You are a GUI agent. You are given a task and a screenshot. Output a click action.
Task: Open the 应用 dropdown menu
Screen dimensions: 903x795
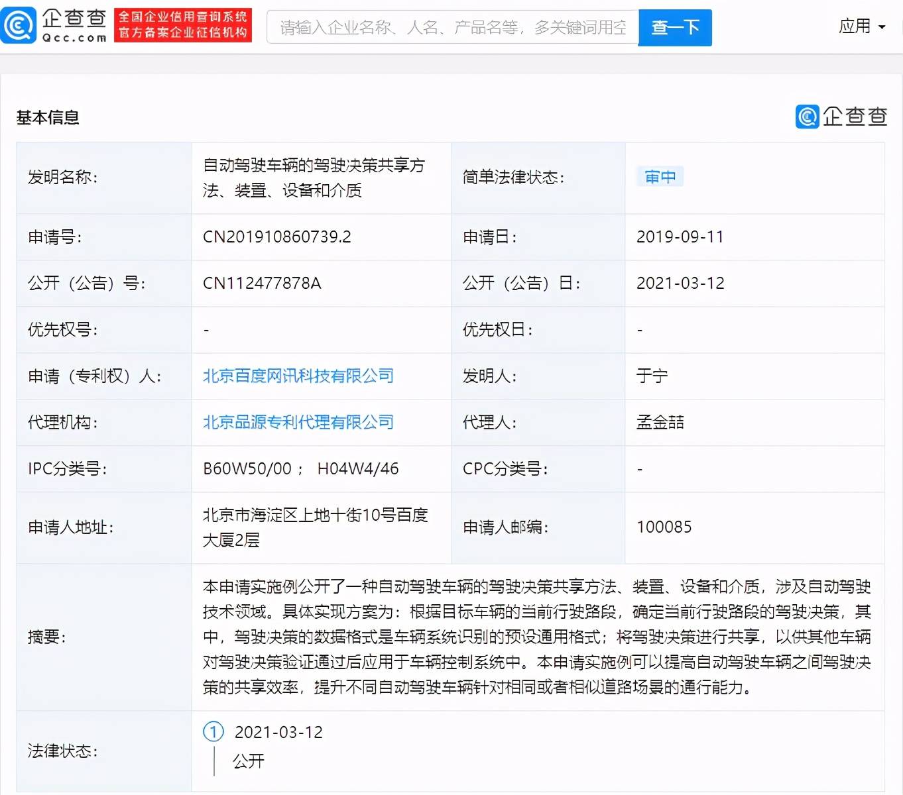pyautogui.click(x=862, y=26)
